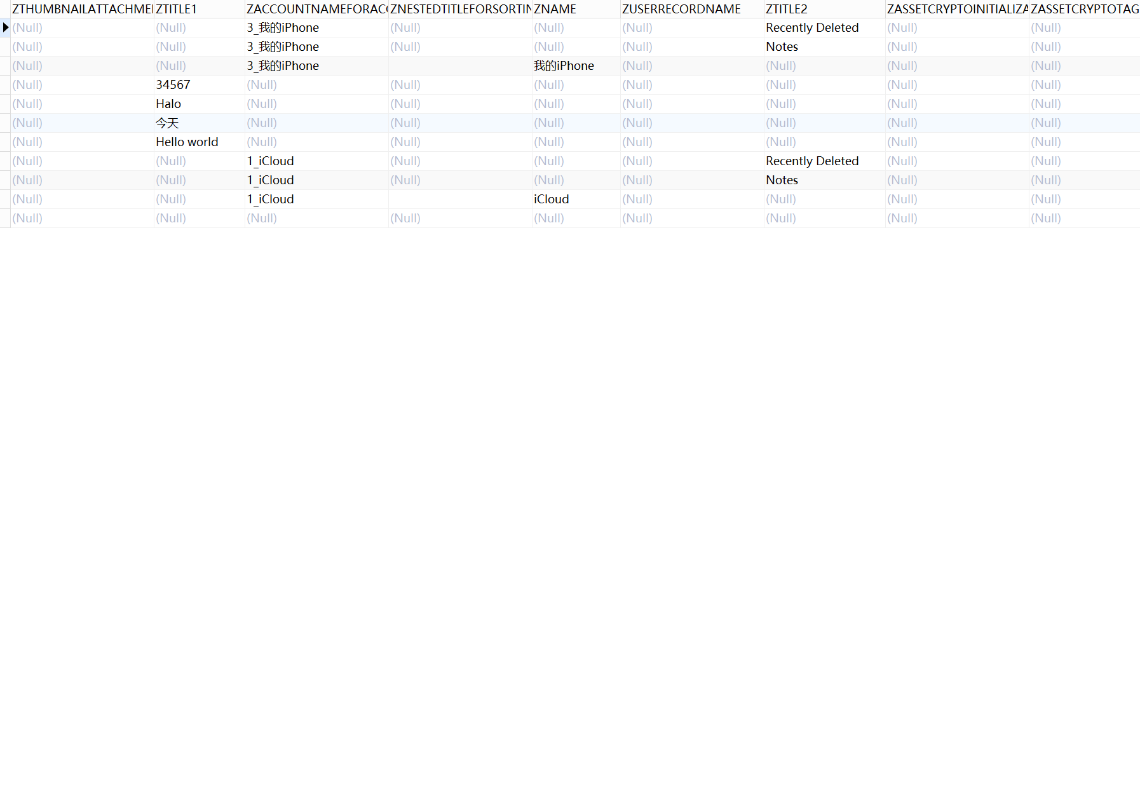
Task: Click the ZNAME column header
Action: pyautogui.click(x=576, y=9)
